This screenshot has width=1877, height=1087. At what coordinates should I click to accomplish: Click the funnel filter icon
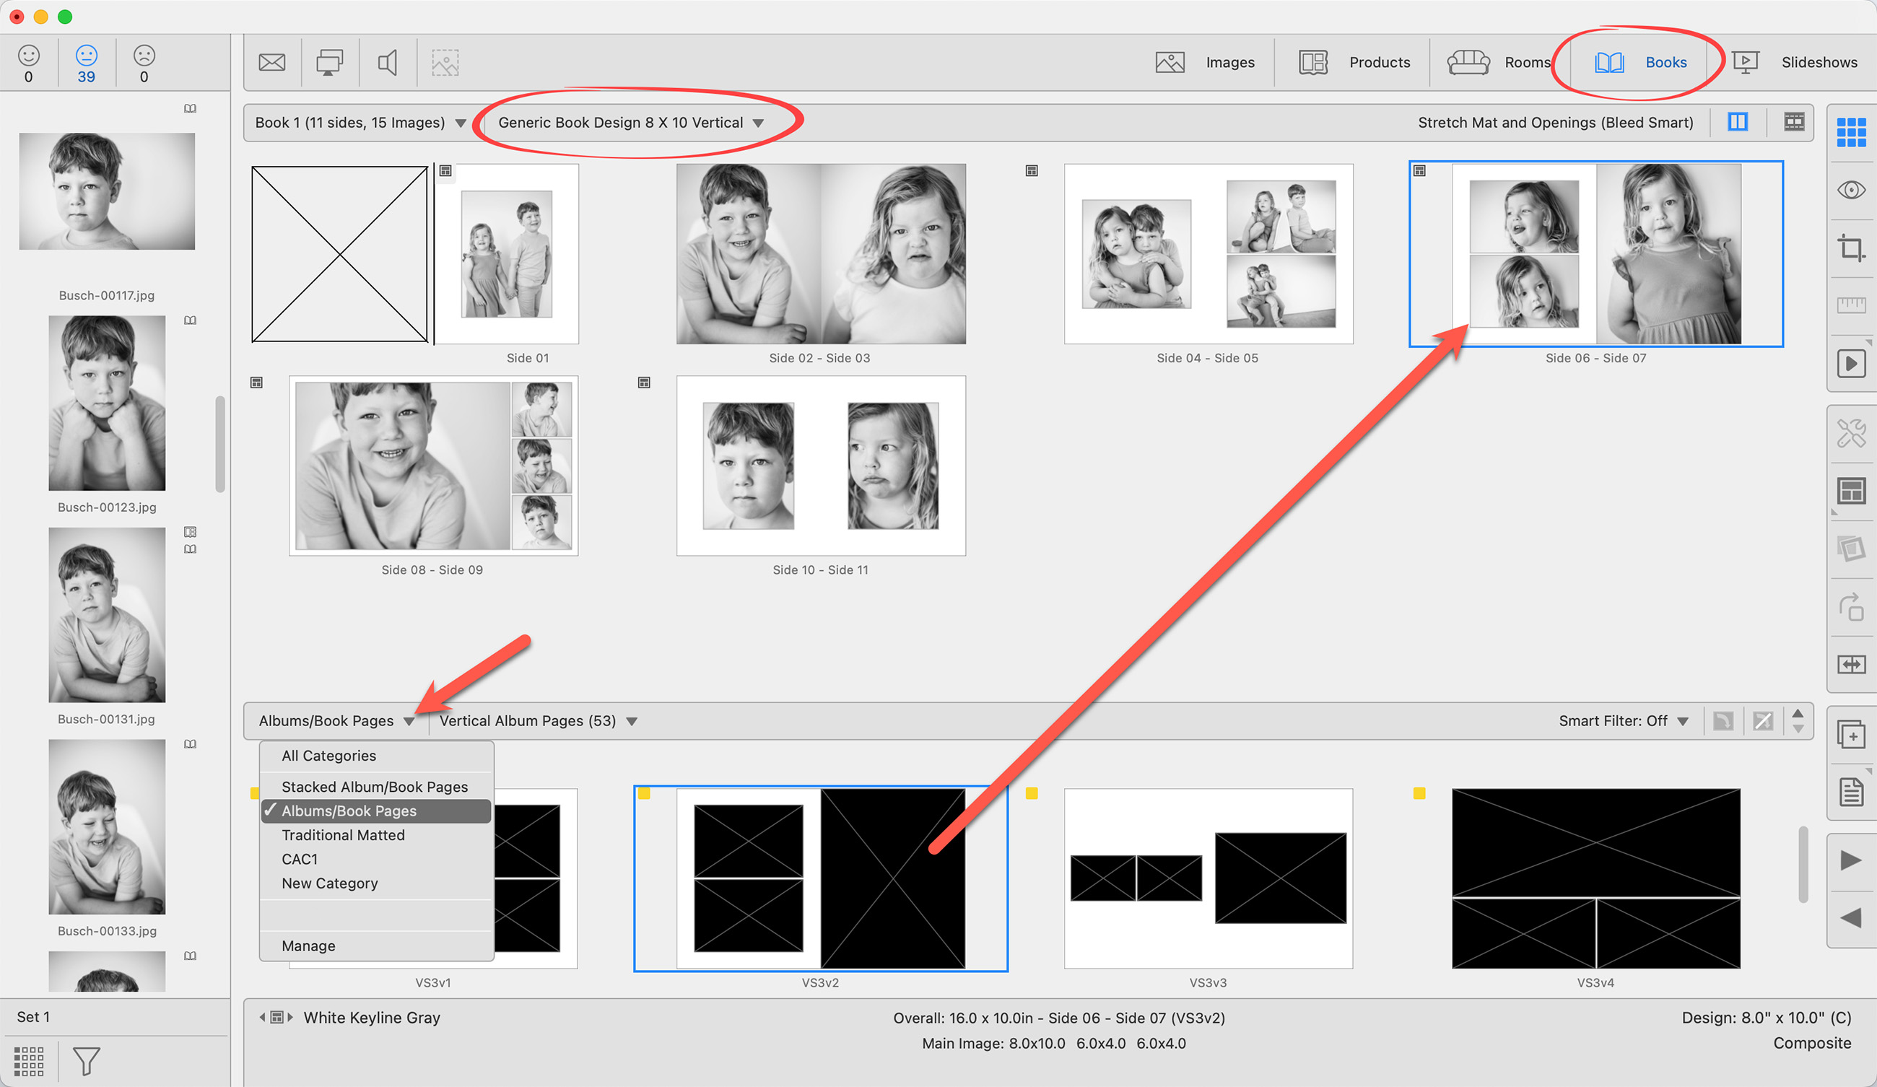86,1060
